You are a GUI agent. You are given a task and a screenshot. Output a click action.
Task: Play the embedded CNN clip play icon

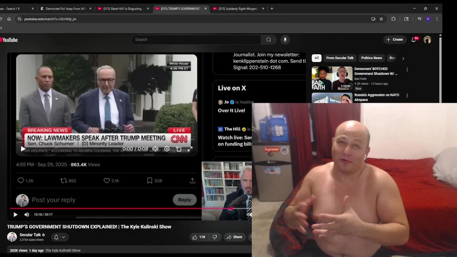(23, 149)
